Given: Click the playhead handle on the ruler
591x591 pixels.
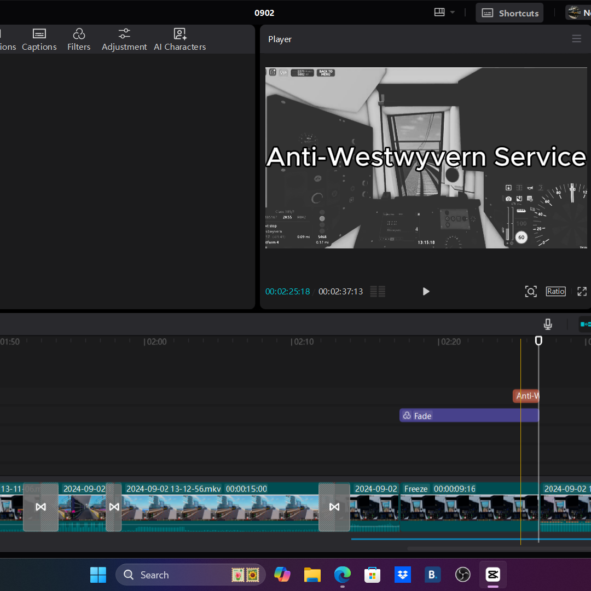Looking at the screenshot, I should click(538, 341).
